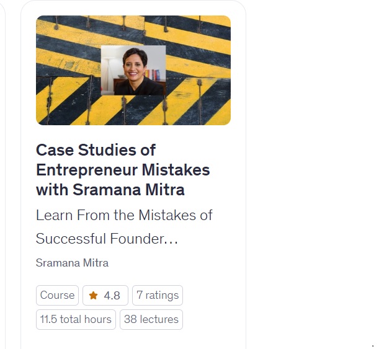Open the gray Sramana Mitra instructor name
Screen dimensions: 379x349
pyautogui.click(x=72, y=263)
